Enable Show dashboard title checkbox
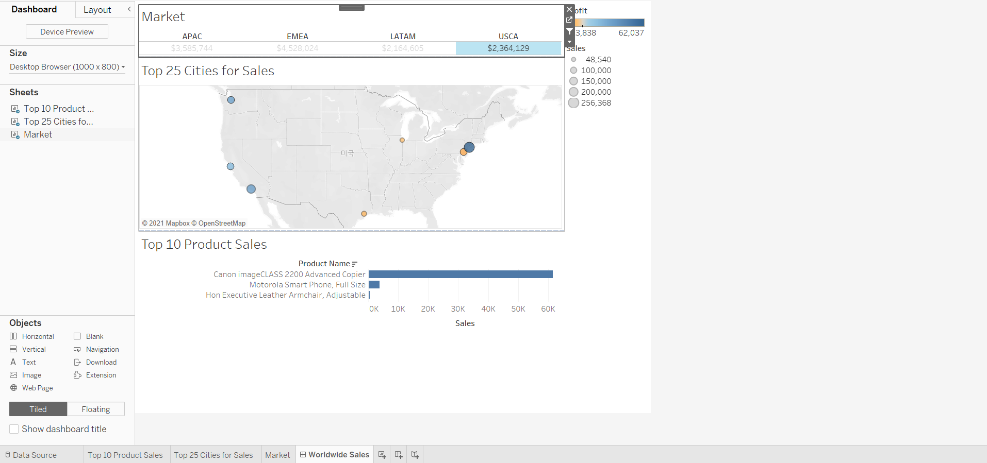This screenshot has height=463, width=987. coord(14,429)
